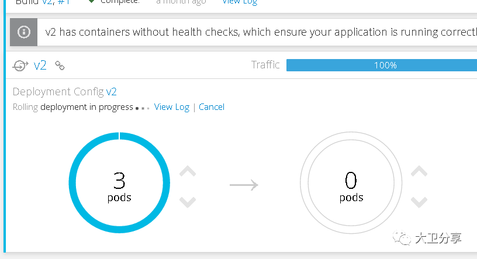Click the WeChat watermark icon
The width and height of the screenshot is (477, 259).
402,237
